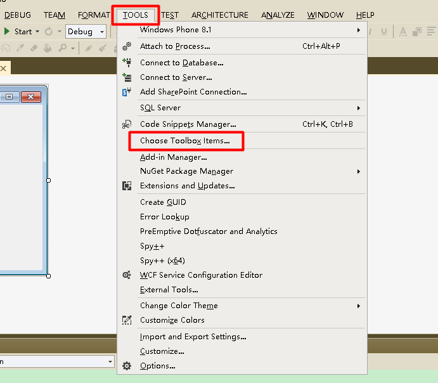The width and height of the screenshot is (438, 383).
Task: Close the TOOLS menu via its header
Action: pyautogui.click(x=136, y=15)
